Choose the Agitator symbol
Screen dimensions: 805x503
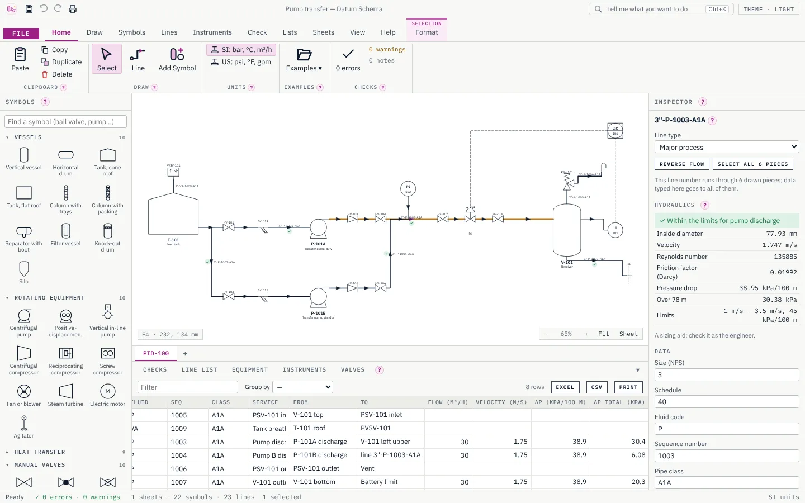[23, 427]
